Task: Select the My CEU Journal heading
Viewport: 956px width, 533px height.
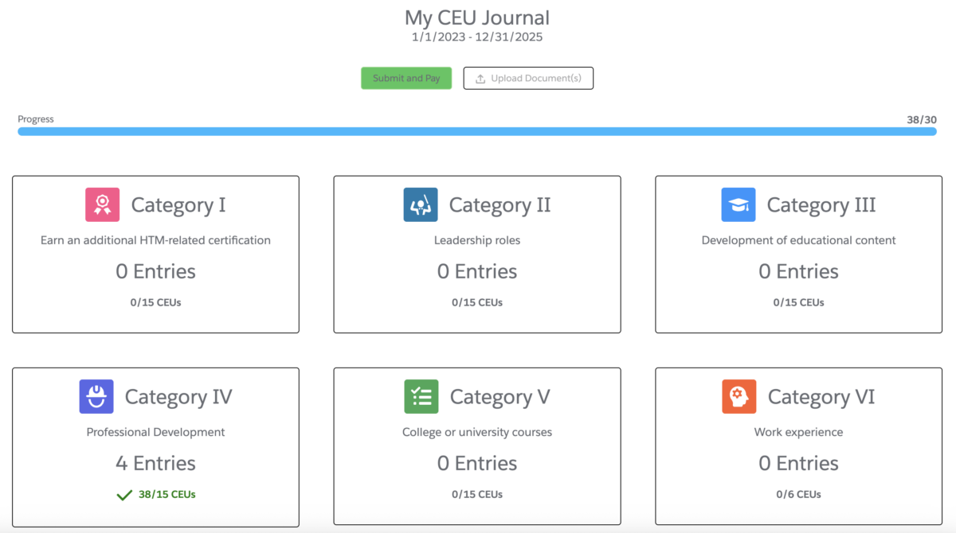Action: pyautogui.click(x=476, y=18)
